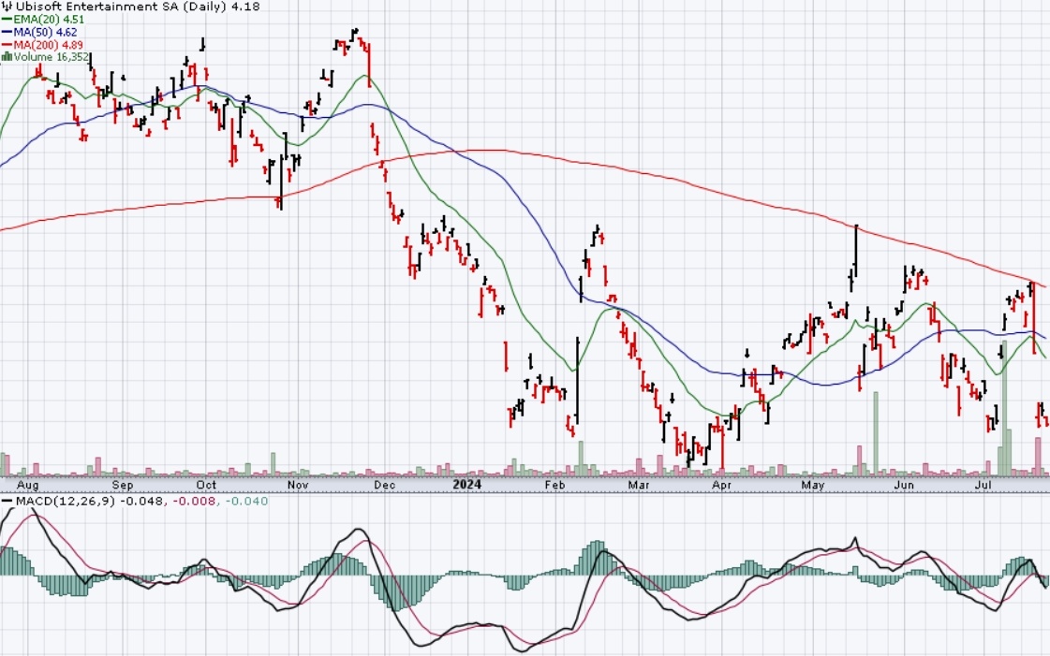1050x656 pixels.
Task: Click the Aug label on the date axis
Action: click(x=27, y=485)
